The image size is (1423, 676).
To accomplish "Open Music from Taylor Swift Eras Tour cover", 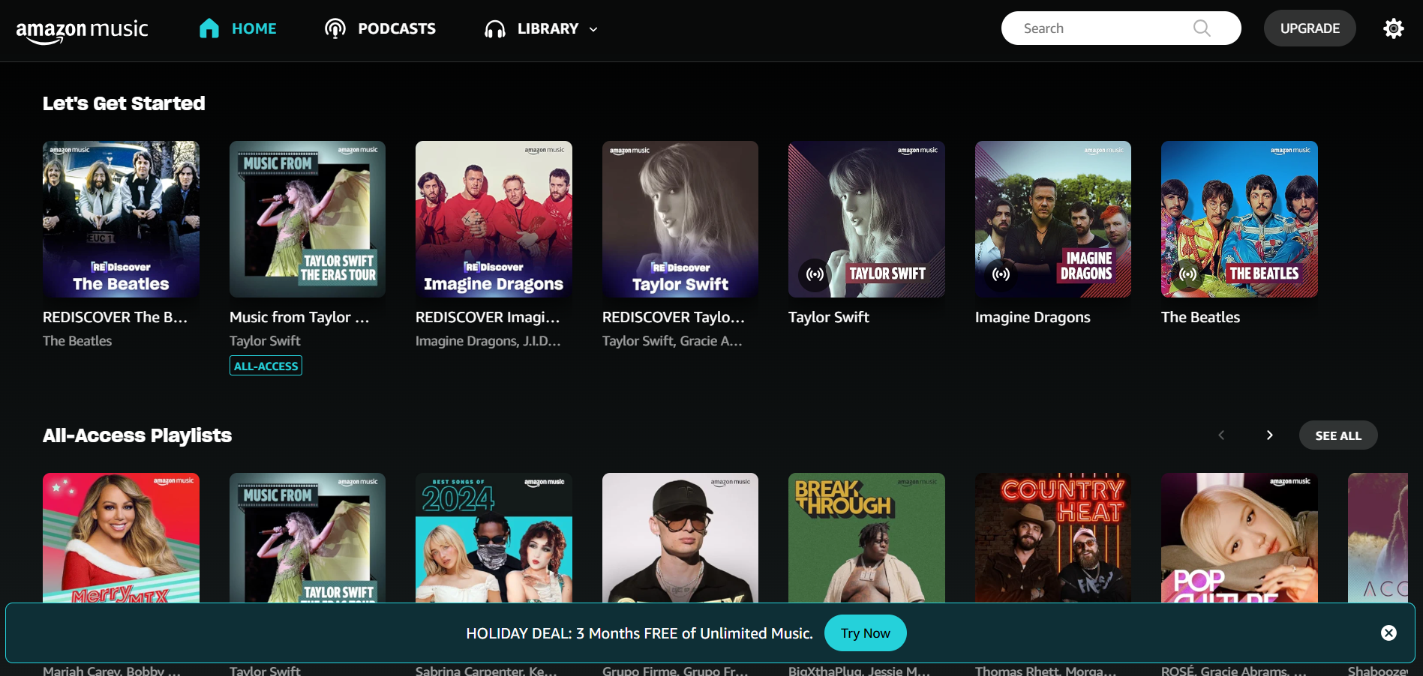I will click(308, 219).
